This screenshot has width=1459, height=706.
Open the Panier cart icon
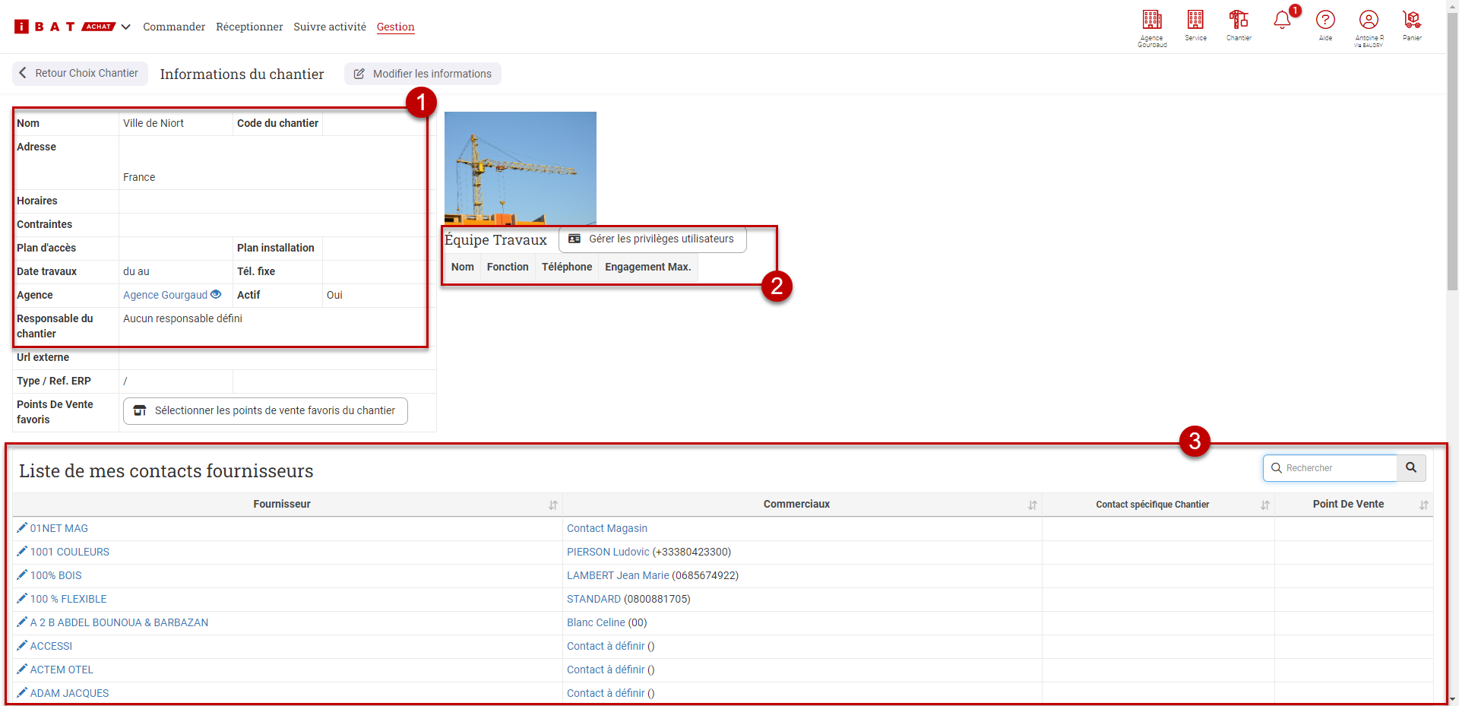(1412, 21)
